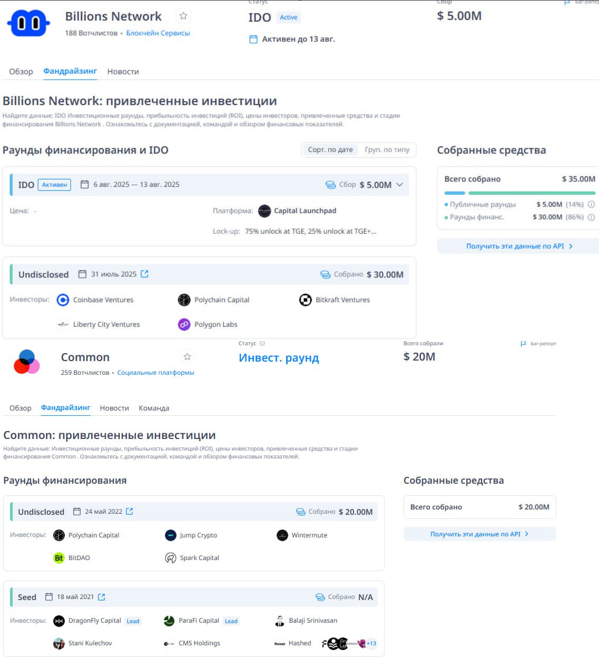
Task: Click the green funding rounds progress bar
Action: point(532,193)
